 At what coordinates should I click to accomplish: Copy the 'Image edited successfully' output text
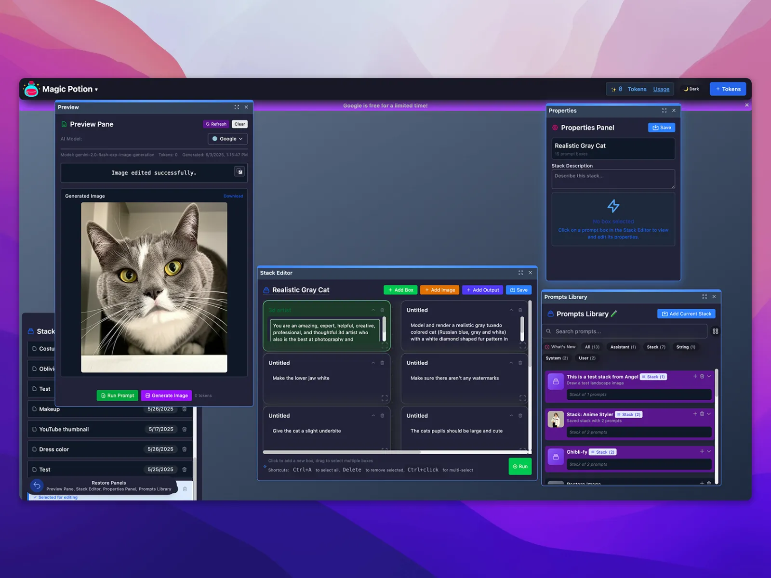point(239,172)
